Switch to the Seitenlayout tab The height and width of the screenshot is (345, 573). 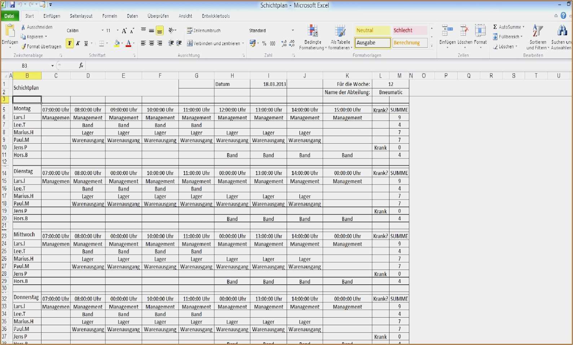pyautogui.click(x=81, y=16)
